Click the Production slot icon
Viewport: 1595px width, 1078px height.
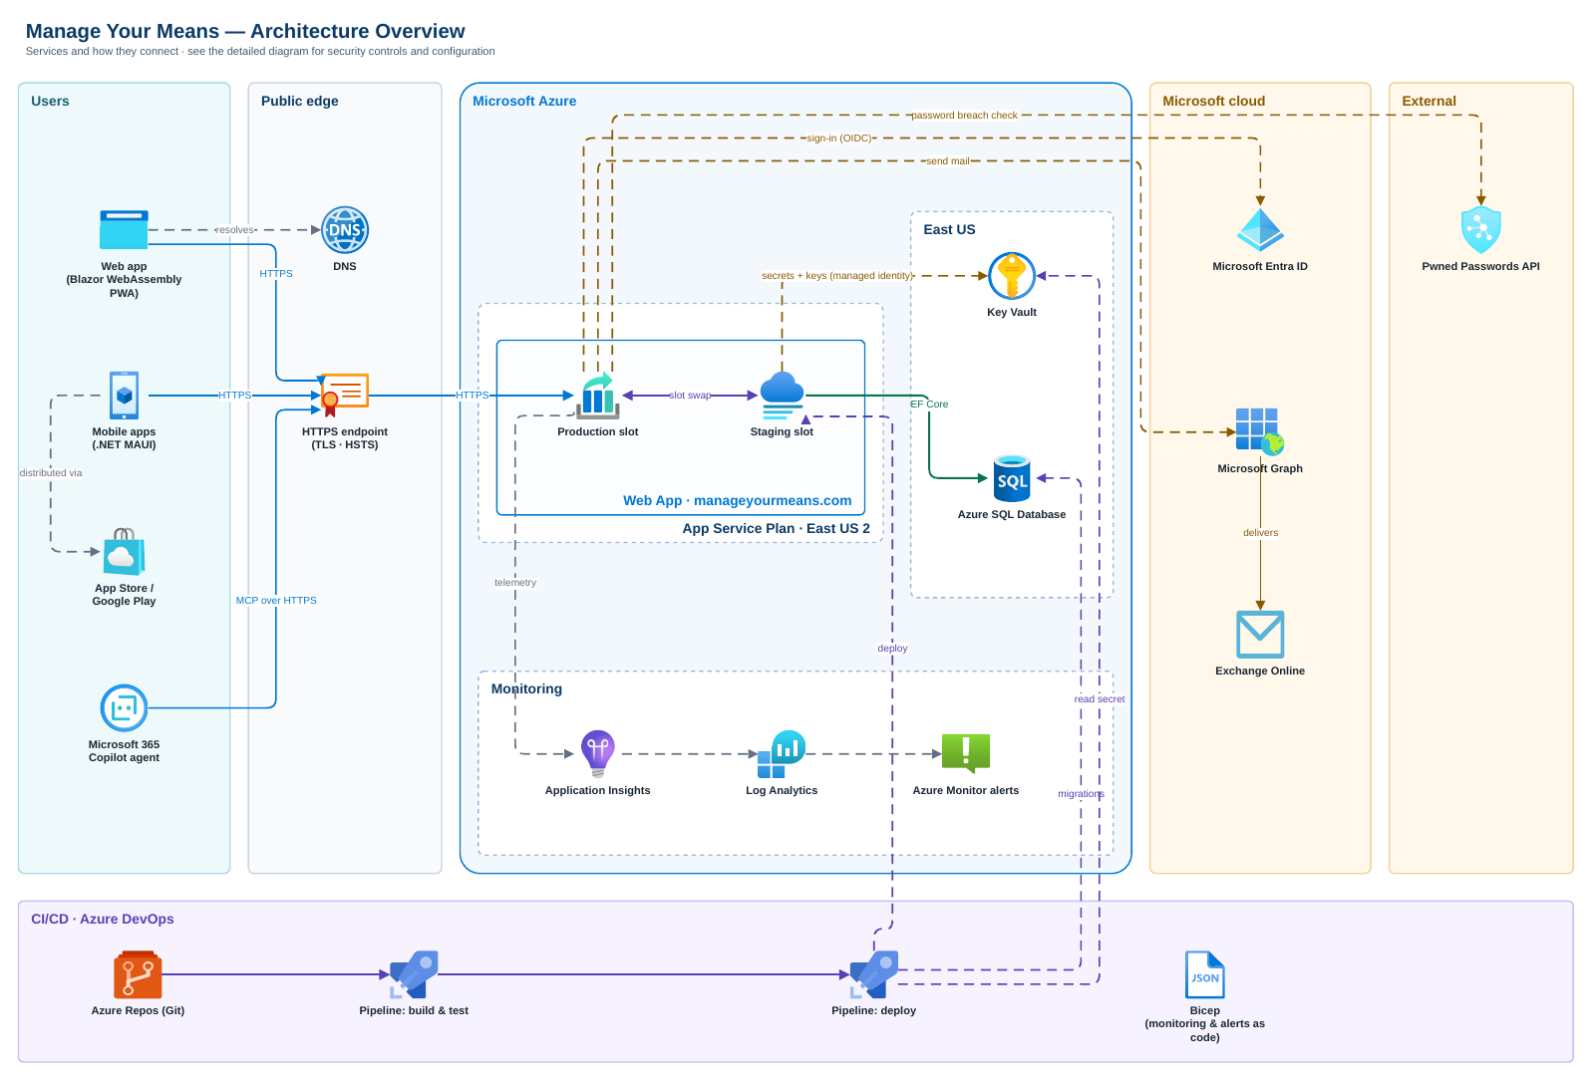tap(598, 396)
